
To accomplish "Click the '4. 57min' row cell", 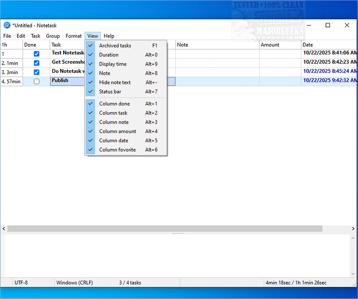I will [x=12, y=82].
